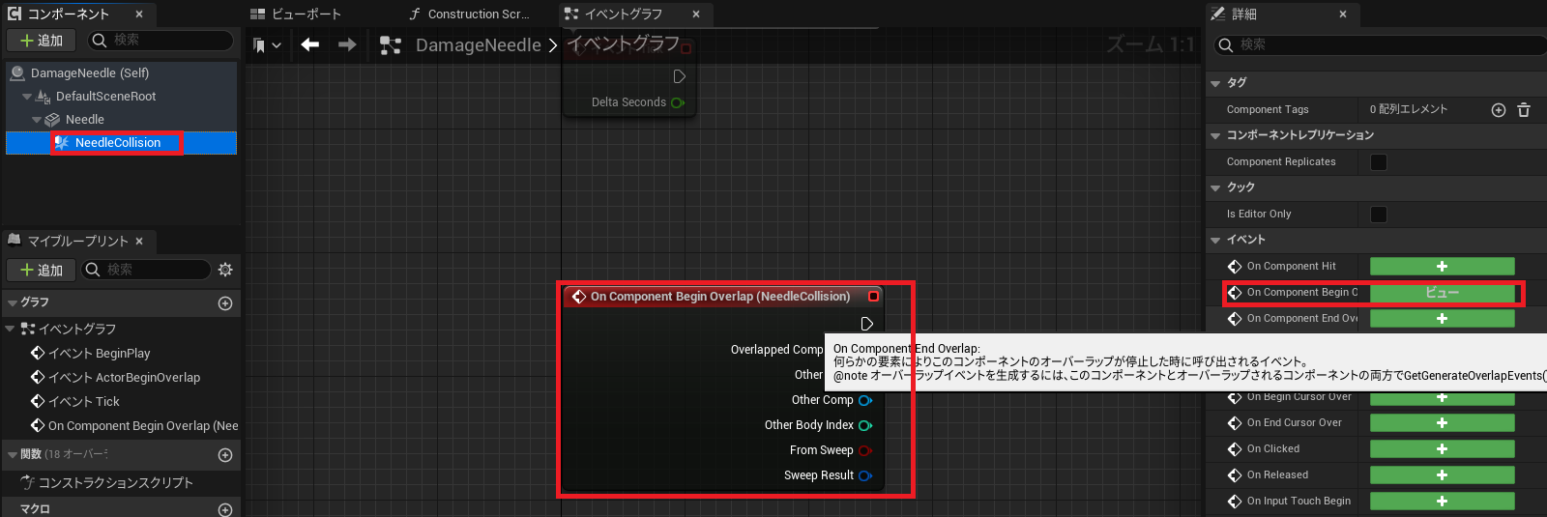Delete all Component Tags elements with the trash icon
The image size is (1547, 517).
point(1524,110)
